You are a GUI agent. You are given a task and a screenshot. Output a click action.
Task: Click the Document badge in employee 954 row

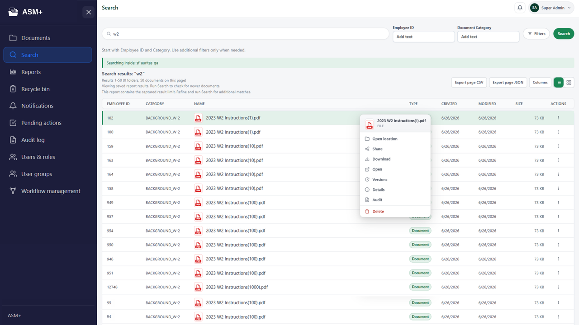[x=420, y=231]
